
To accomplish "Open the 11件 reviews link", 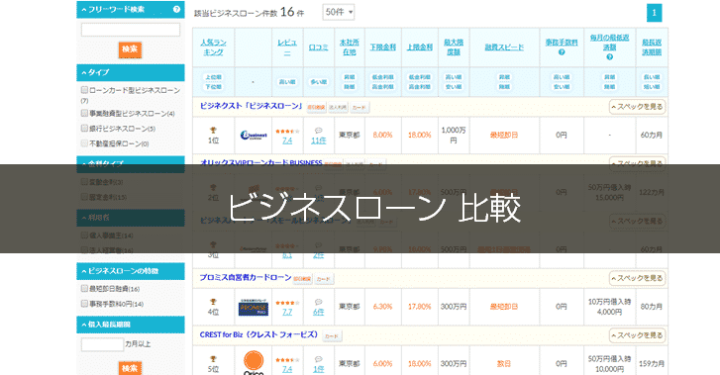I will [x=318, y=141].
